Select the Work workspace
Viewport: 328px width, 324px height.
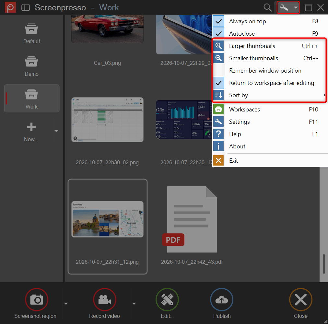tap(31, 98)
